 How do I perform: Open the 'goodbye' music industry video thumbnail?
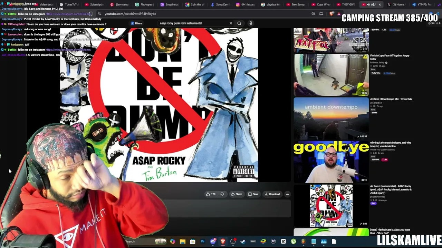pyautogui.click(x=331, y=162)
